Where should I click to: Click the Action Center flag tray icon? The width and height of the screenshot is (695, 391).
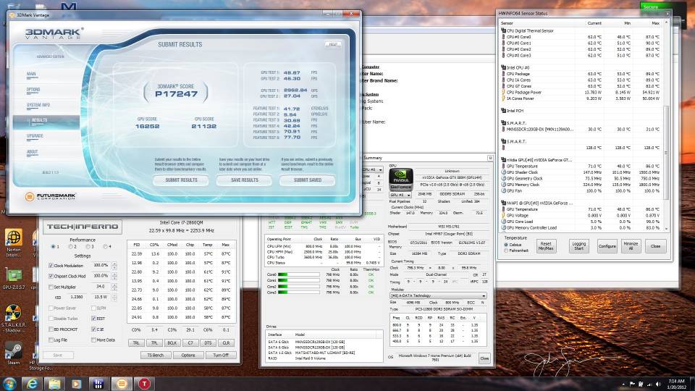tap(633, 384)
